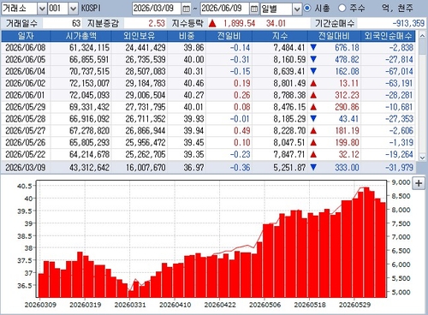Expand the 거래소 market dropdown

(42, 9)
